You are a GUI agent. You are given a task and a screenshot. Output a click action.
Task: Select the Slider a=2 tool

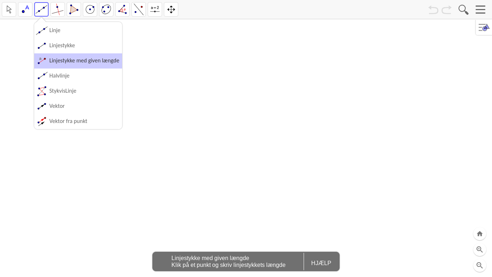tap(155, 9)
